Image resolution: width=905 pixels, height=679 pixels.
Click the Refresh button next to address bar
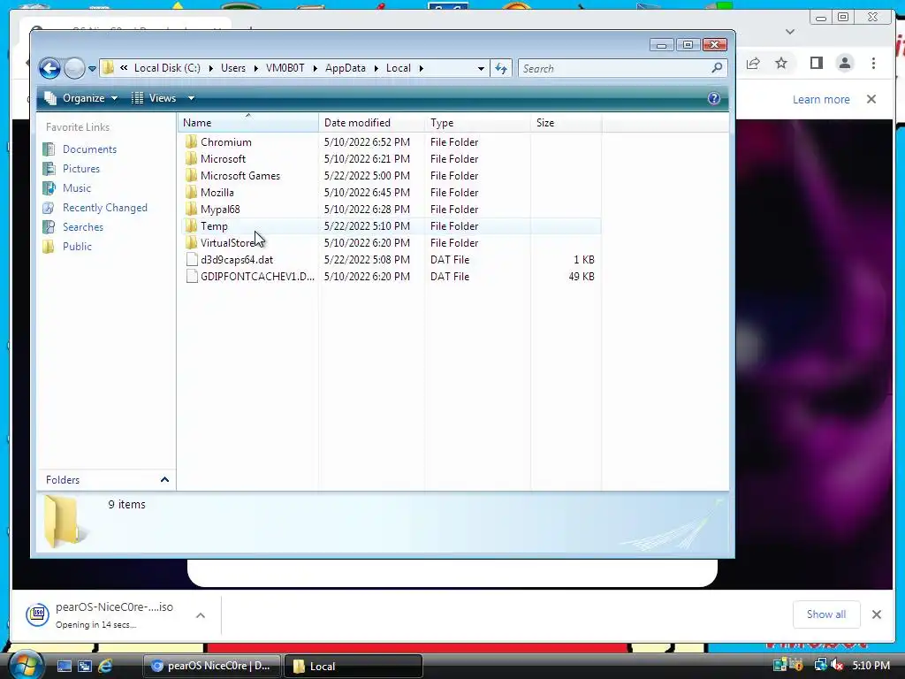tap(501, 69)
